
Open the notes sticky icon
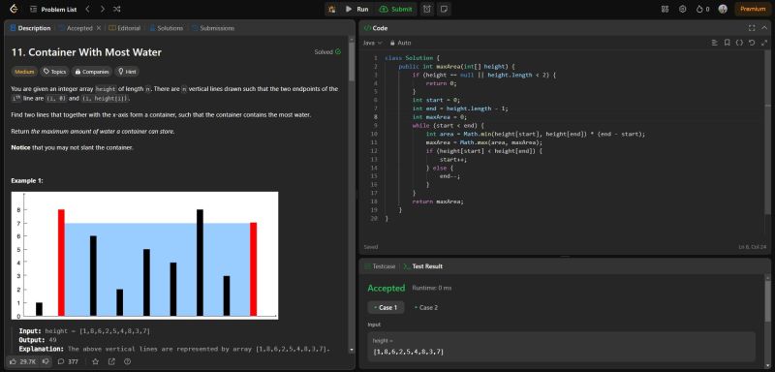click(x=444, y=9)
